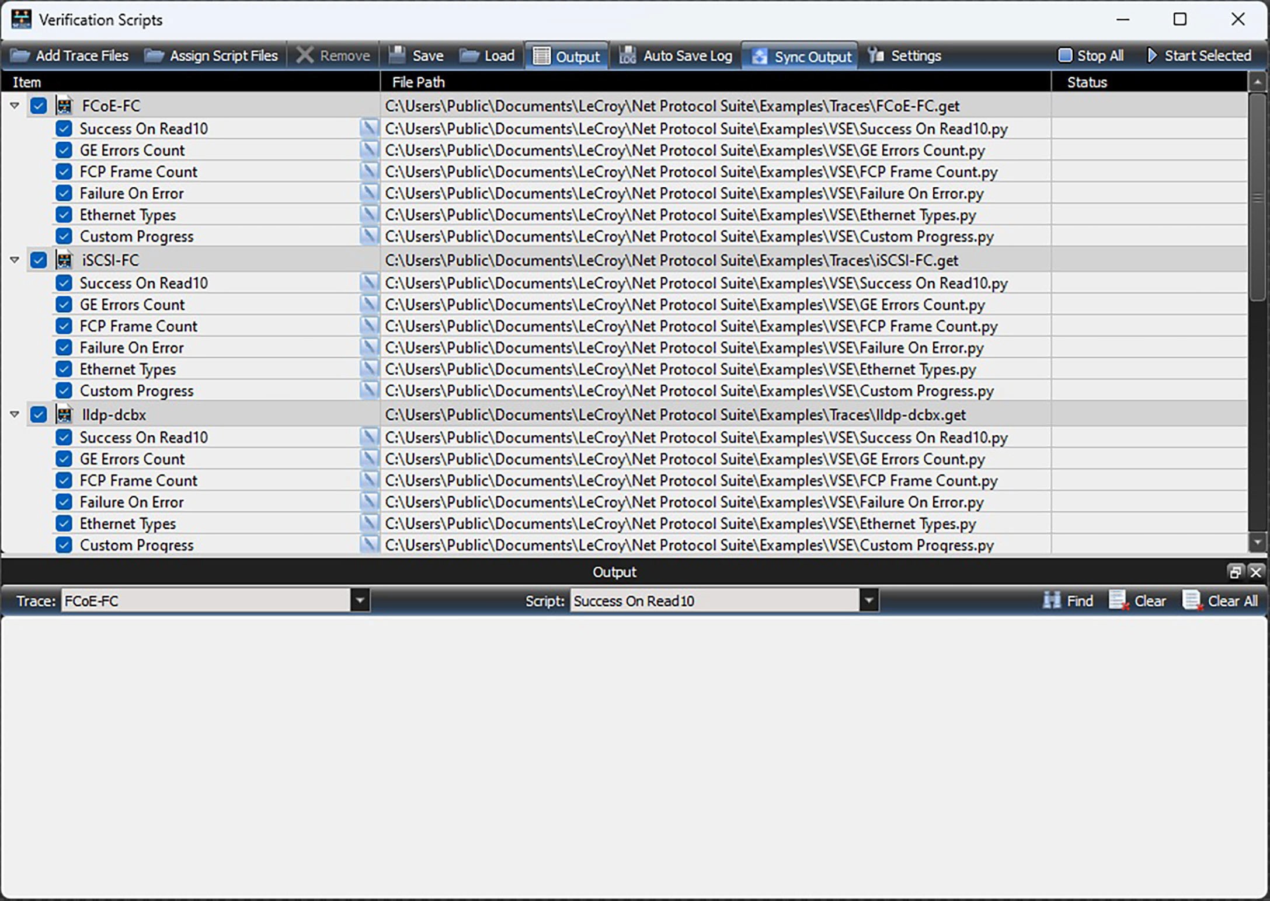
Task: Click the vertical scrollbar thumb in list
Action: coord(1257,197)
